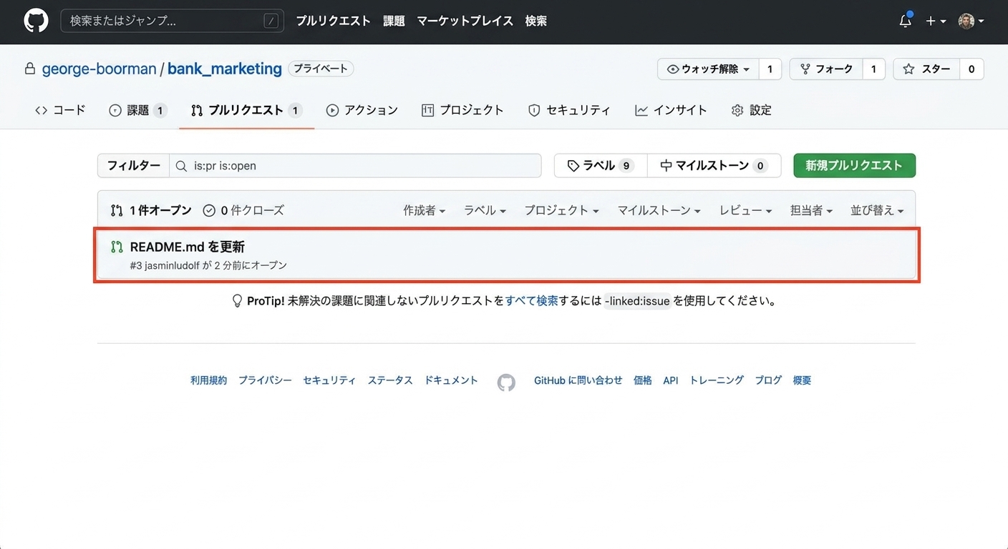Viewport: 1008px width, 549px height.
Task: Switch to the 課題 repository tab
Action: pos(137,110)
